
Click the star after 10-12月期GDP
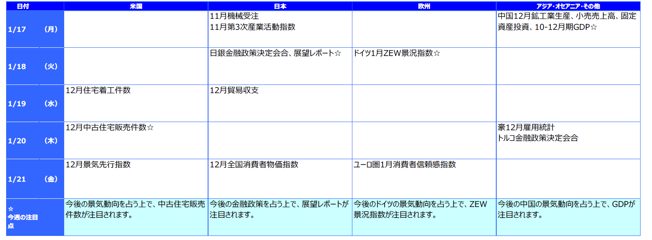tap(594, 27)
